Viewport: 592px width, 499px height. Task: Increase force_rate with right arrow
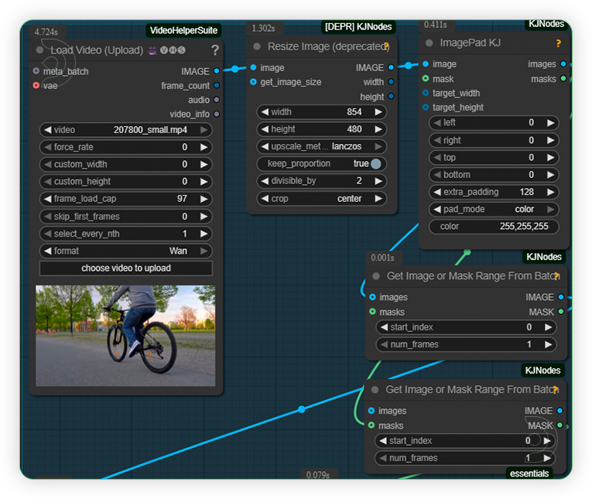click(204, 147)
